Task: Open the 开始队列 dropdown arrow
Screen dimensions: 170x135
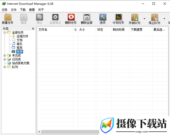Action: (x=144, y=19)
